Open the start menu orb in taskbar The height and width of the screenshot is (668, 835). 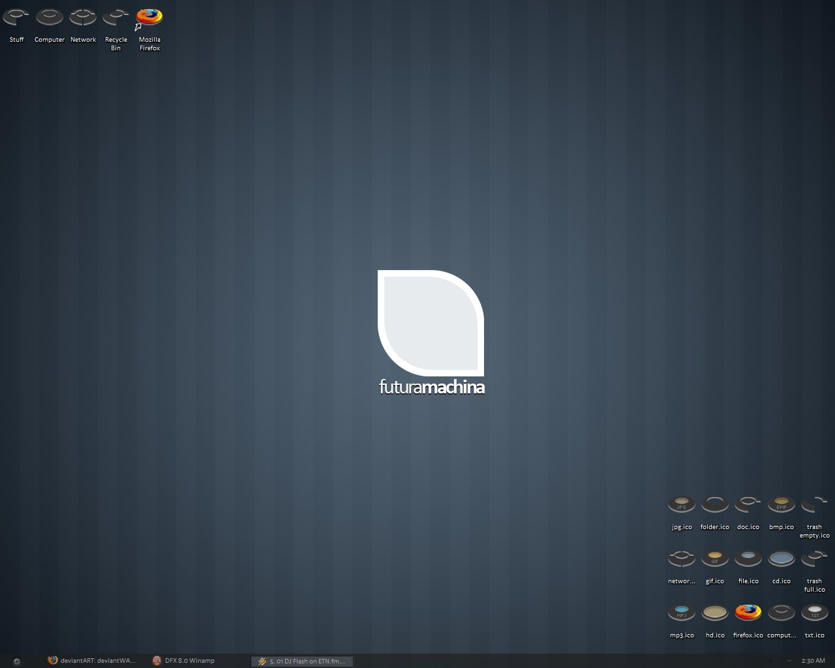17,661
